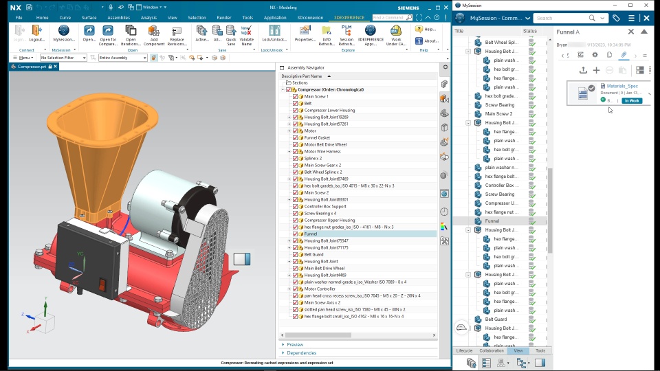Click the Quick Save icon in ribbon

[231, 34]
